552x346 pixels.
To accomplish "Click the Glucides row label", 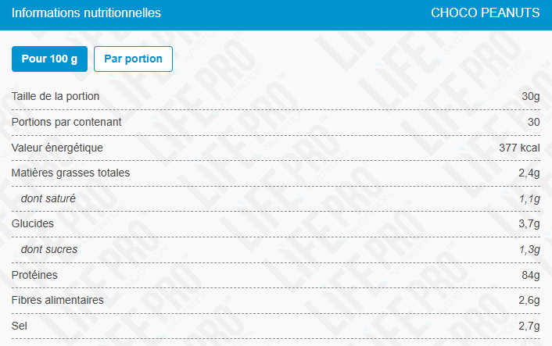I will [x=32, y=223].
